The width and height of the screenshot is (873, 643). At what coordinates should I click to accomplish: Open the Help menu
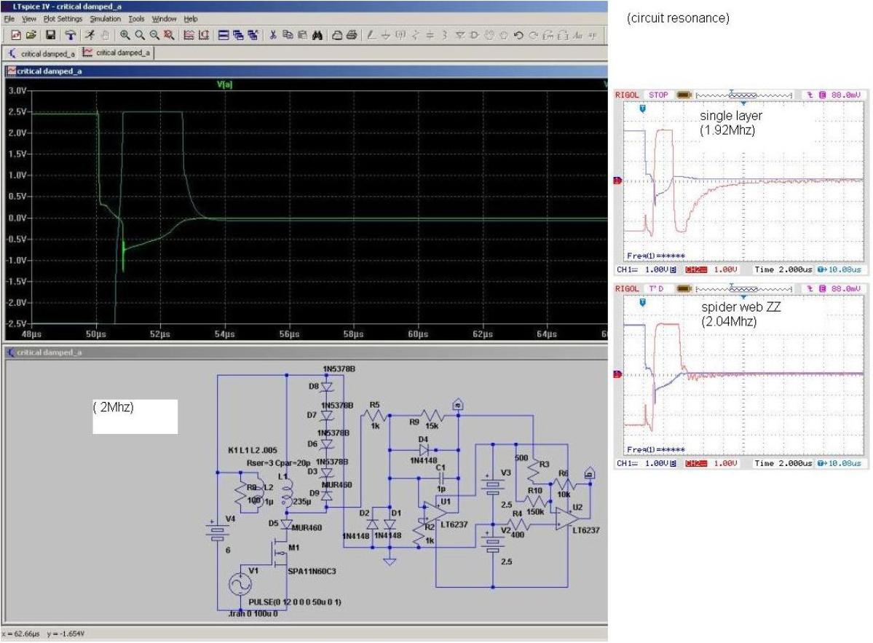coord(190,19)
